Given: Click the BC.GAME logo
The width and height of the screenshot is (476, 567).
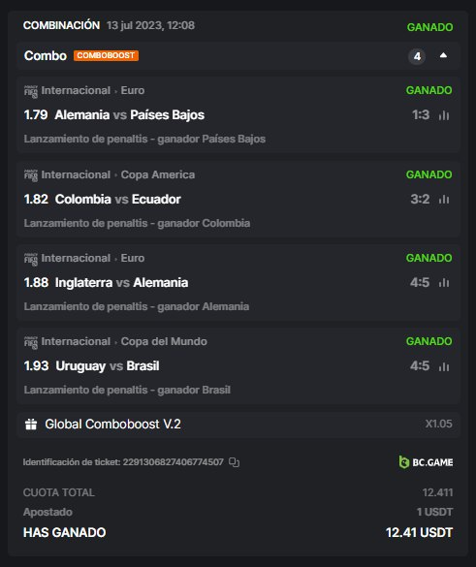Looking at the screenshot, I should pyautogui.click(x=426, y=462).
